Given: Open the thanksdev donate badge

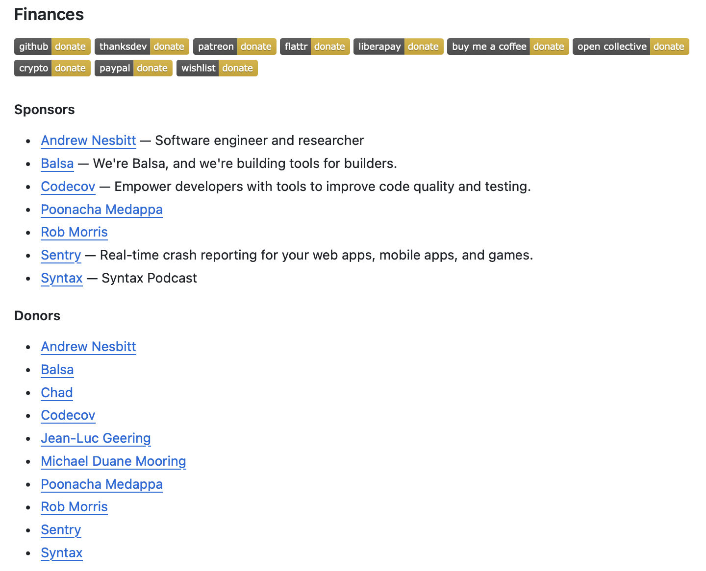Looking at the screenshot, I should coord(142,47).
